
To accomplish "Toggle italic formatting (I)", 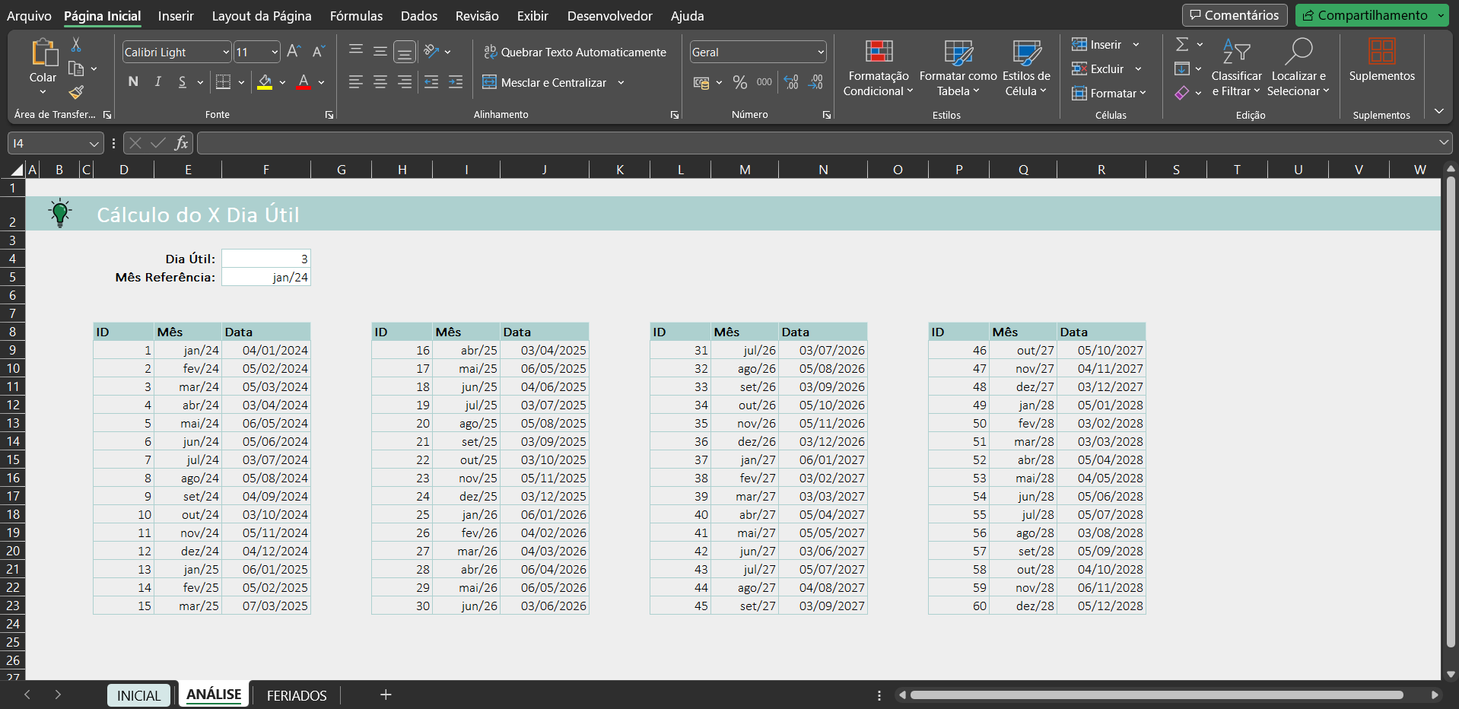I will tap(157, 82).
